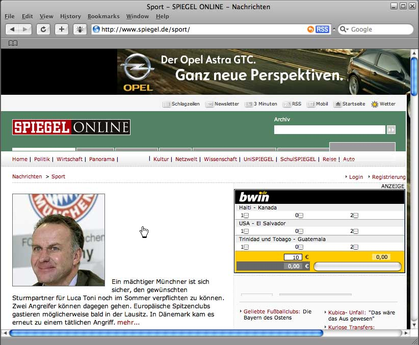Open the Kultur section link
The image size is (419, 345).
tap(161, 160)
